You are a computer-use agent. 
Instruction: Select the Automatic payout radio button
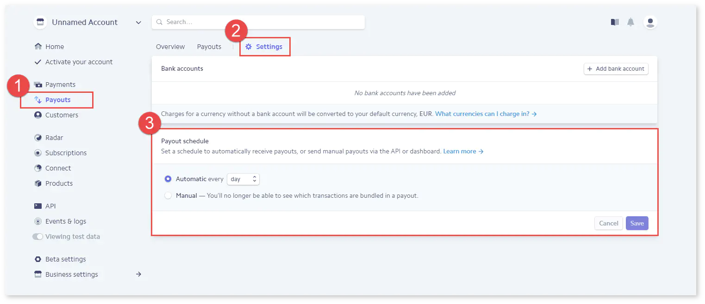[168, 179]
